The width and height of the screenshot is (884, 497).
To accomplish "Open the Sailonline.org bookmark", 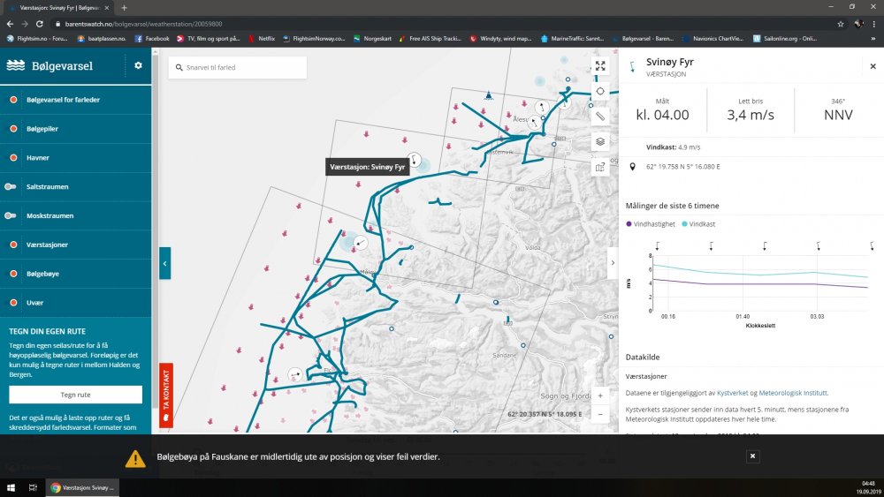I will 784,39.
